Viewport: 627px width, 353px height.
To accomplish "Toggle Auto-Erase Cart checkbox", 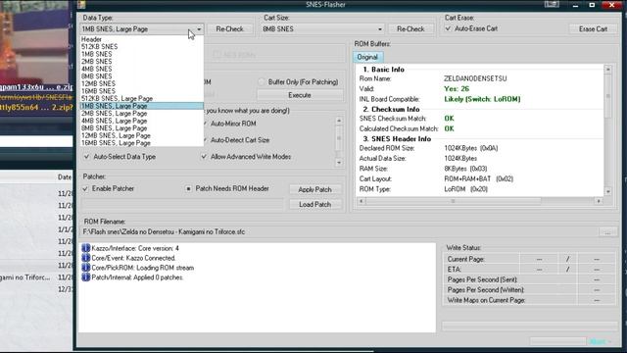I will pos(448,28).
